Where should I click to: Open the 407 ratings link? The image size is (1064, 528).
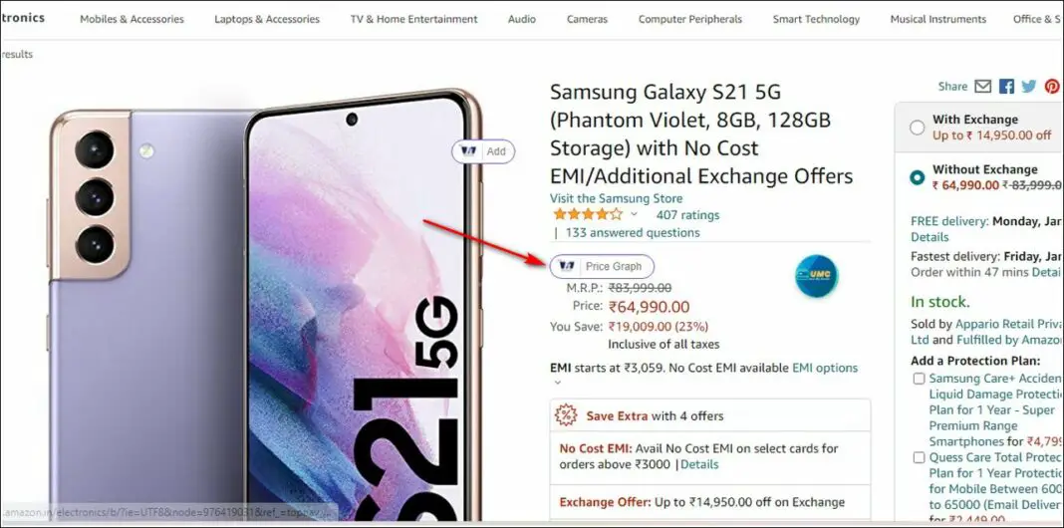[x=687, y=215]
